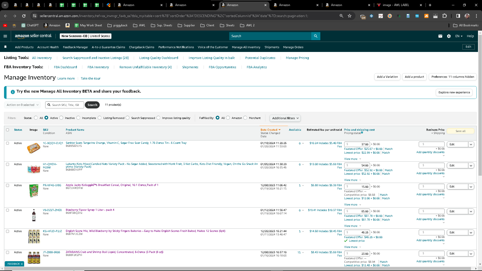Viewport: 482px width, 271px height.
Task: Click the Amazon Seller Central logo
Action: pyautogui.click(x=33, y=36)
